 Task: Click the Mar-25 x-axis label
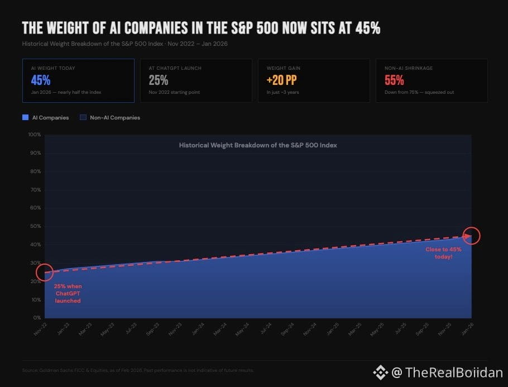354,329
